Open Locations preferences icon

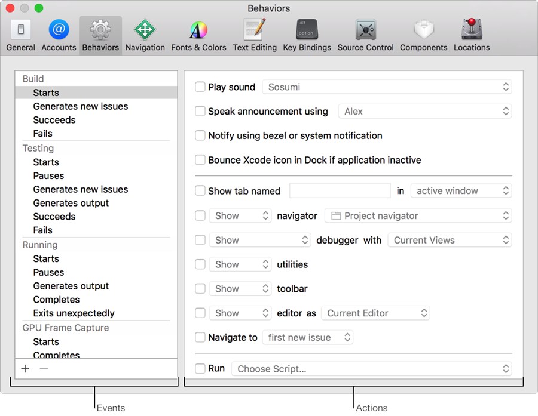(x=472, y=29)
